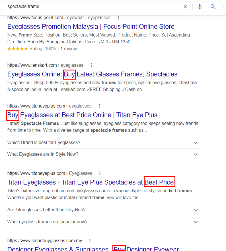Open three-dot menu for Lenskart result

(x=91, y=65)
